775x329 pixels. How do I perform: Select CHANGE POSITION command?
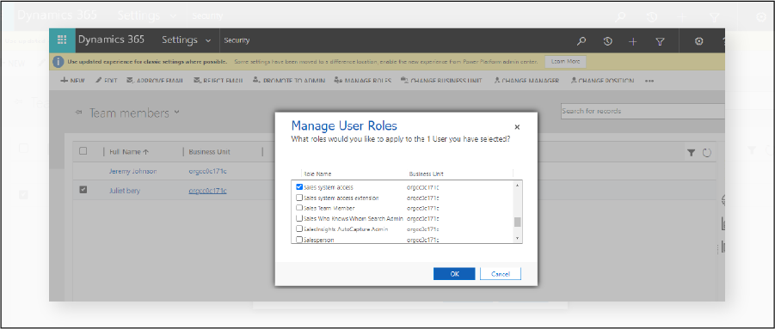602,81
